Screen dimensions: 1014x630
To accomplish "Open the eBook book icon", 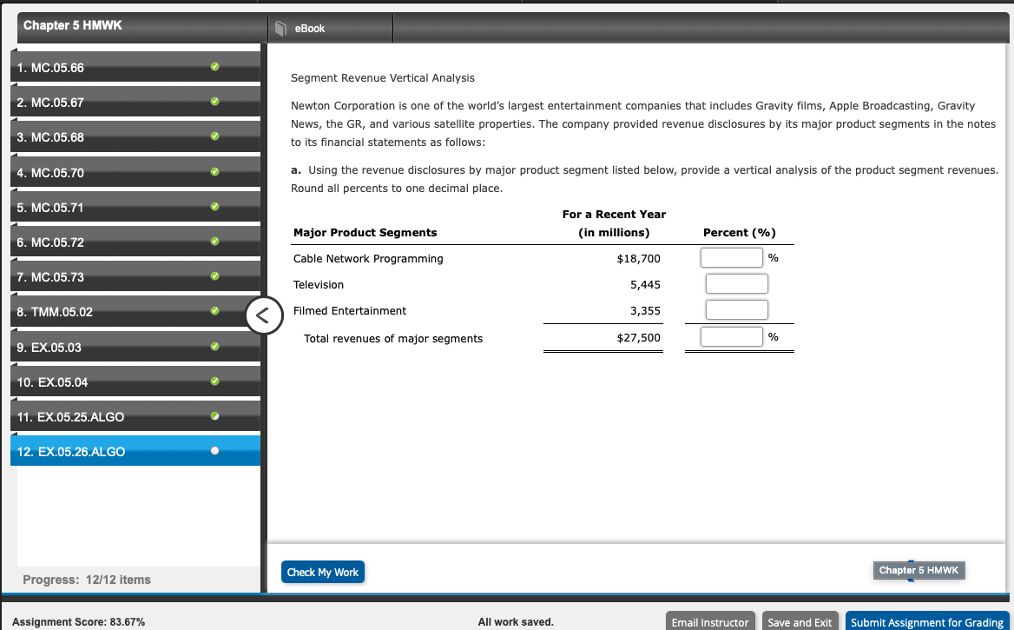I will [x=280, y=29].
